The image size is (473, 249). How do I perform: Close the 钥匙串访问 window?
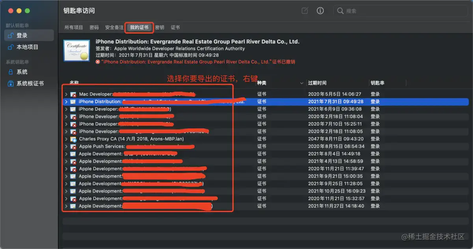[x=11, y=11]
